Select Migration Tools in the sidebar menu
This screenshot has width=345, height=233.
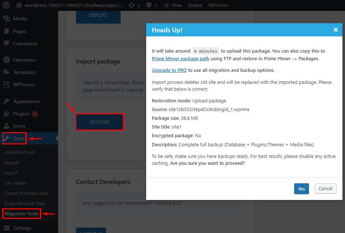(x=21, y=214)
